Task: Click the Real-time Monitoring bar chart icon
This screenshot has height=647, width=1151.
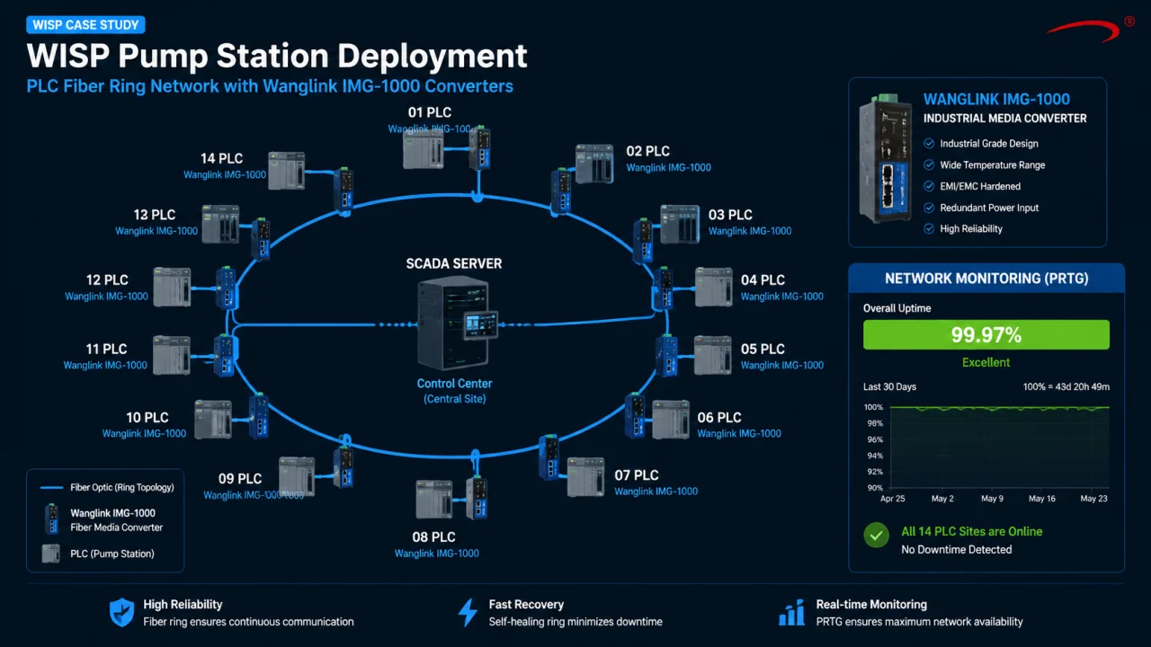Action: click(x=791, y=613)
